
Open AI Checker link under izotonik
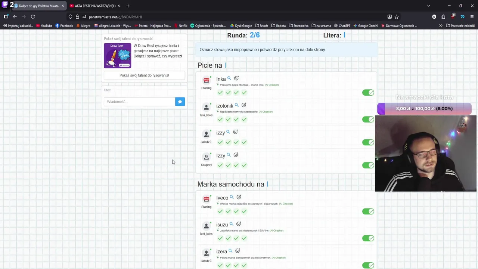pos(266,112)
